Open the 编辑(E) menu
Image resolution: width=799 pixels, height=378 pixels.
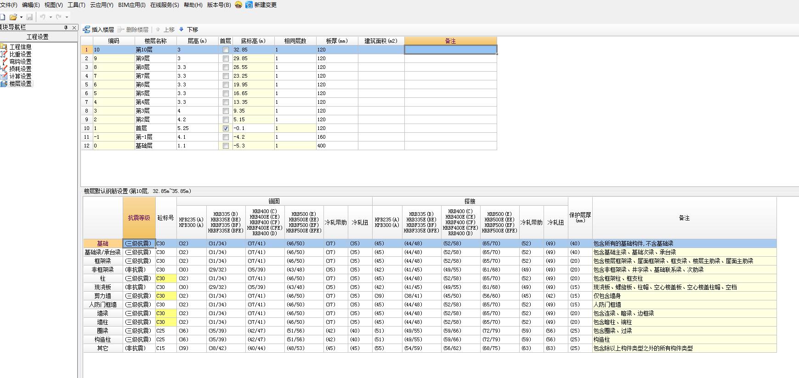pyautogui.click(x=31, y=5)
